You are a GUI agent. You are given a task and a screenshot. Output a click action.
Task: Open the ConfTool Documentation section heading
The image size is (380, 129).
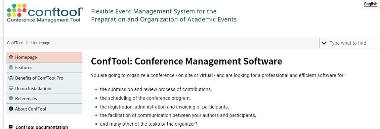coord(41,127)
